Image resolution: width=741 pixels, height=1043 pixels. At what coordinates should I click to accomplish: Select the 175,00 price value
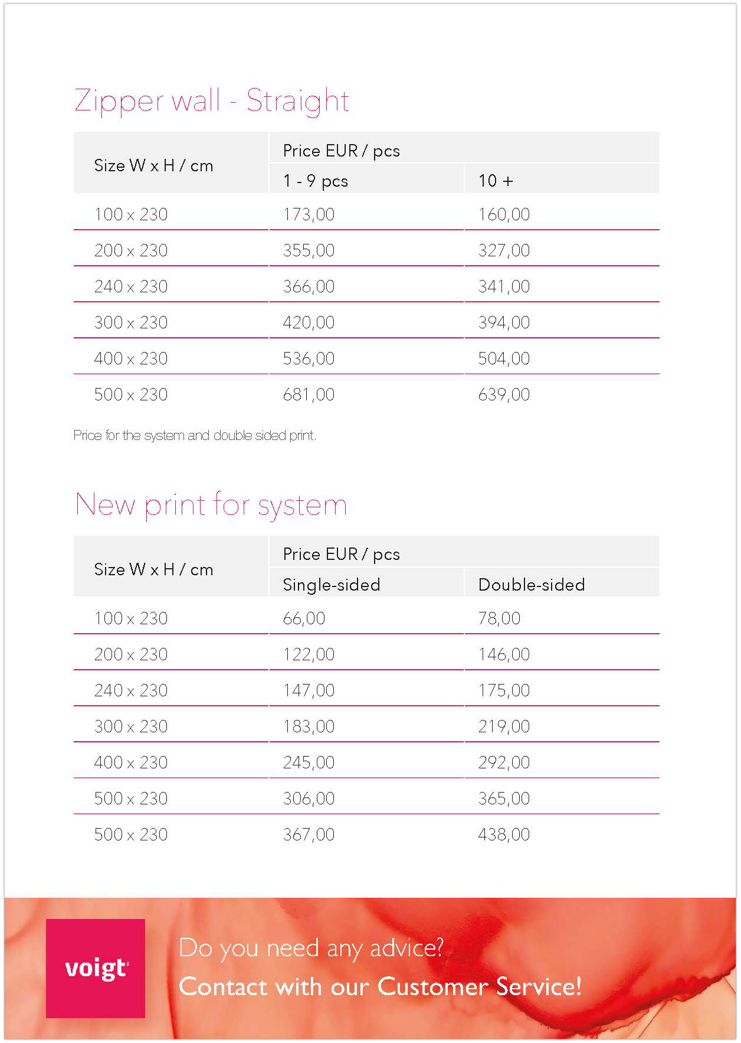coord(504,690)
